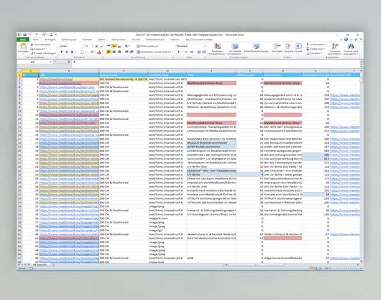Open the first medstore24.eu URL link in row 2

pyautogui.click(x=56, y=79)
